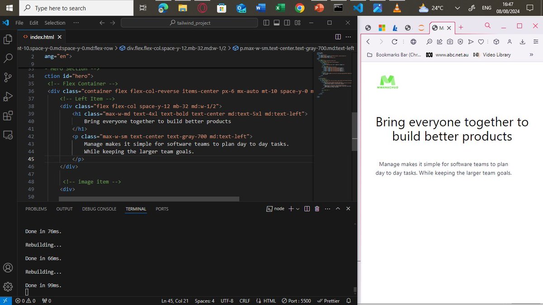
Task: Expand the hidden menu bar ellipsis
Action: (76, 23)
